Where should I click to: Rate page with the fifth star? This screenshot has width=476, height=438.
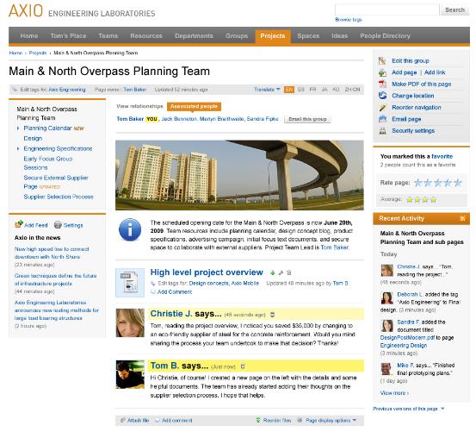[x=457, y=183]
